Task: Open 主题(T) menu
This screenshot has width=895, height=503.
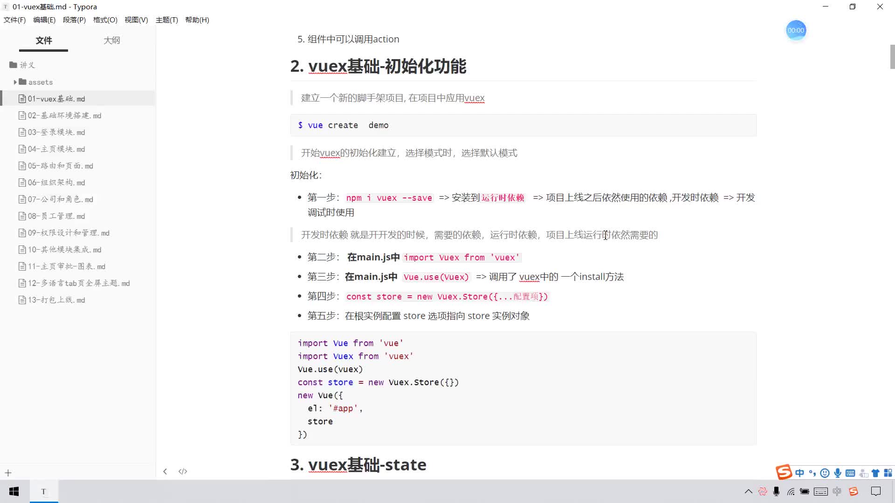Action: coord(167,20)
